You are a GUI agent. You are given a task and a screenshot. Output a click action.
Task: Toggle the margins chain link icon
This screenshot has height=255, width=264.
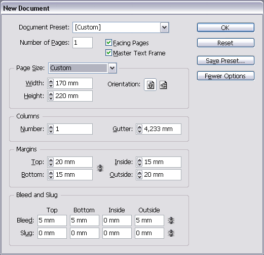click(x=100, y=168)
